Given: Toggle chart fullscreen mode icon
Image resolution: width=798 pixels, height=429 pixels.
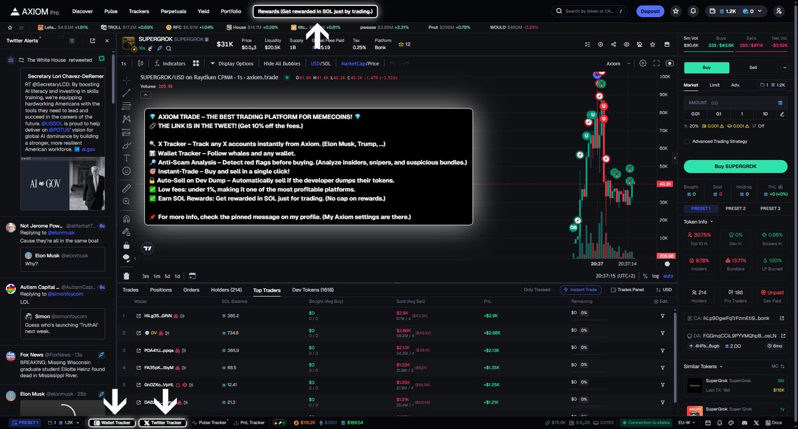Looking at the screenshot, I should pos(656,64).
